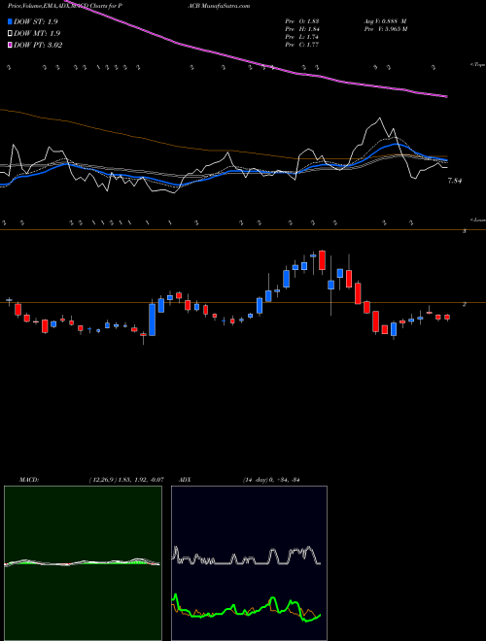Click the Pre C: 1.77 close value
The image size is (486, 641).
click(302, 45)
